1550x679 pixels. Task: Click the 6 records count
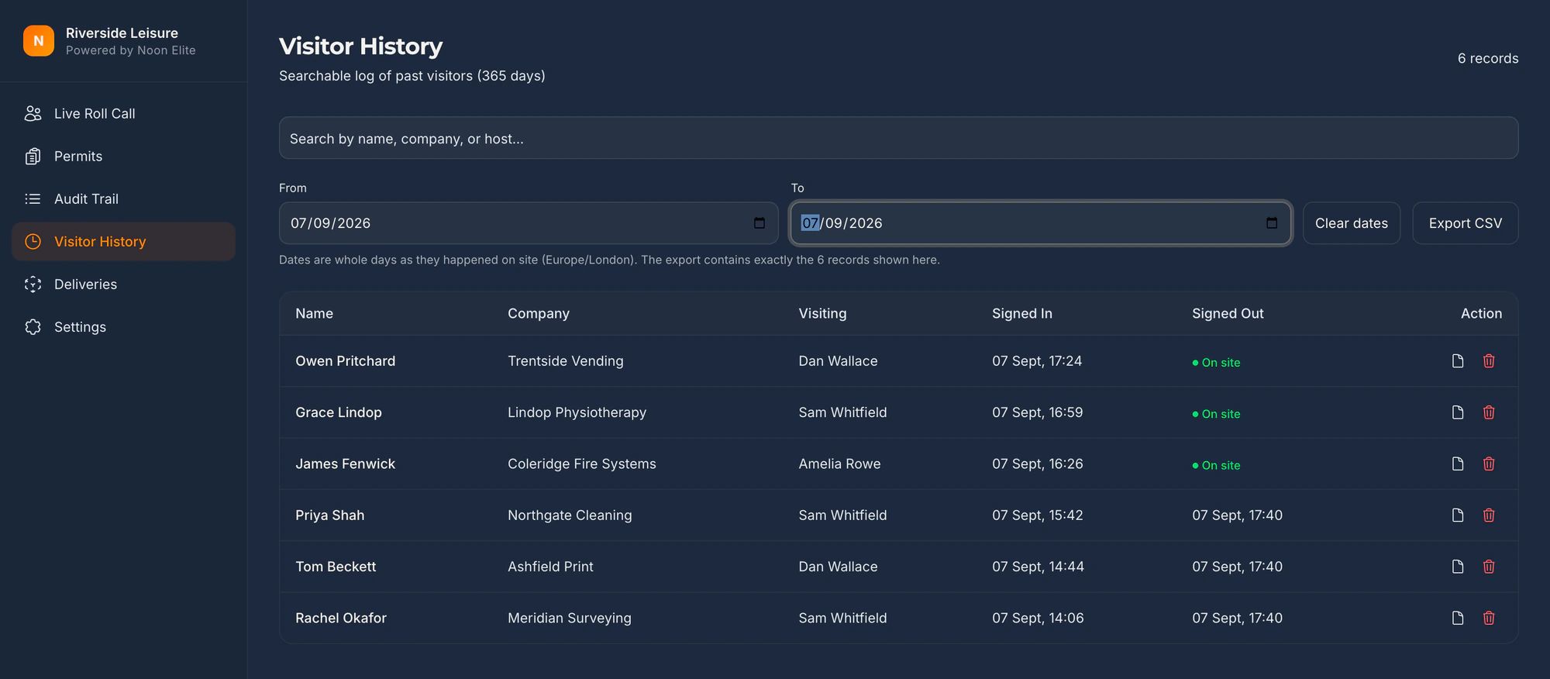click(1488, 58)
